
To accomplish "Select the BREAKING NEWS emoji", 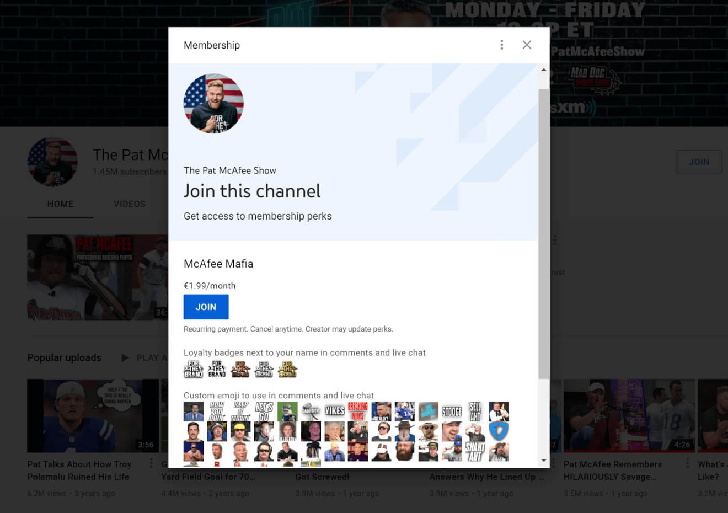I will (x=357, y=412).
